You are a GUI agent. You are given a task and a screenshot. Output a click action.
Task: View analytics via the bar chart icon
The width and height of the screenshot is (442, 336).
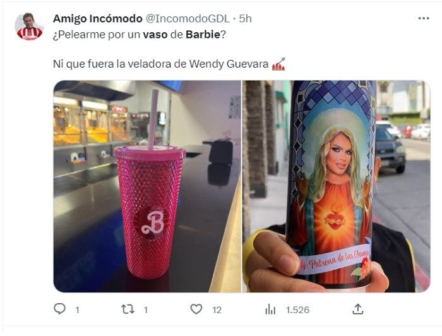point(270,309)
